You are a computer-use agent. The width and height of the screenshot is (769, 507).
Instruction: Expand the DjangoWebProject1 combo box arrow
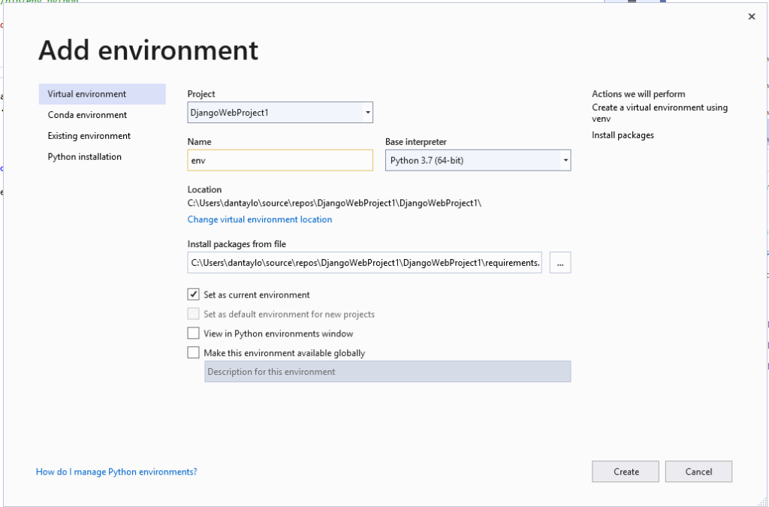(366, 112)
